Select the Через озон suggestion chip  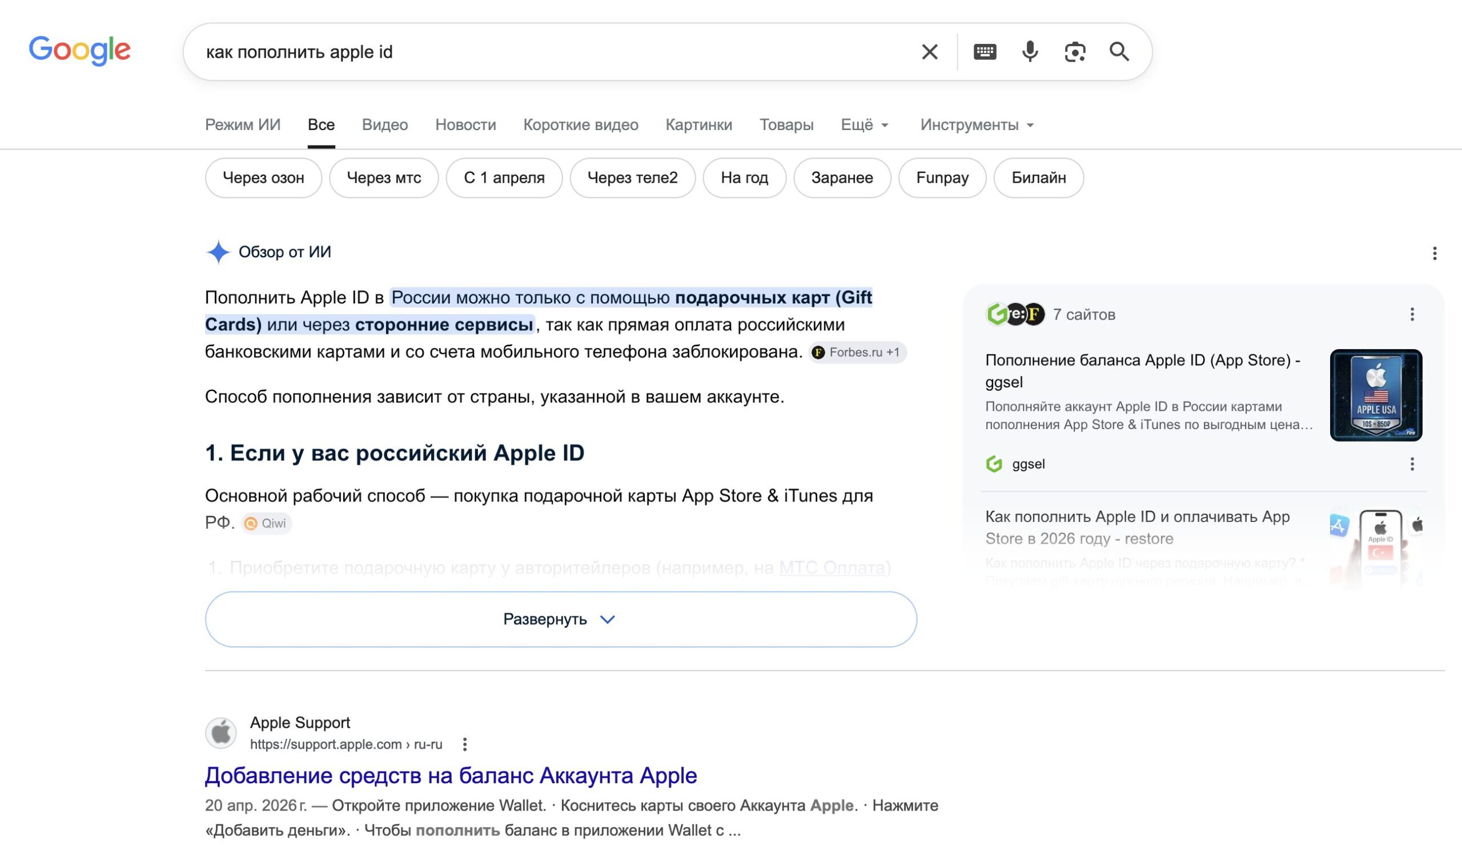263,178
